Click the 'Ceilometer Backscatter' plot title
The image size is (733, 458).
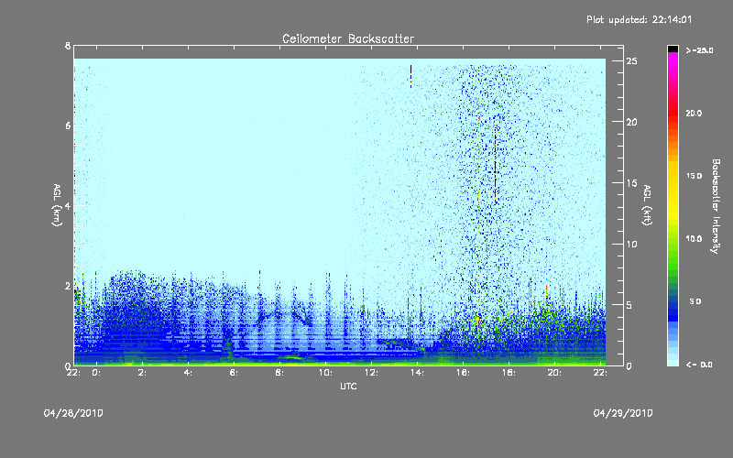pyautogui.click(x=348, y=38)
